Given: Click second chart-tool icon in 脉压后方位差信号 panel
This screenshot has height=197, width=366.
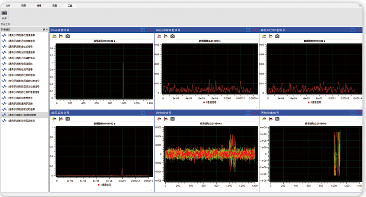Looking at the screenshot, I should [x=271, y=36].
